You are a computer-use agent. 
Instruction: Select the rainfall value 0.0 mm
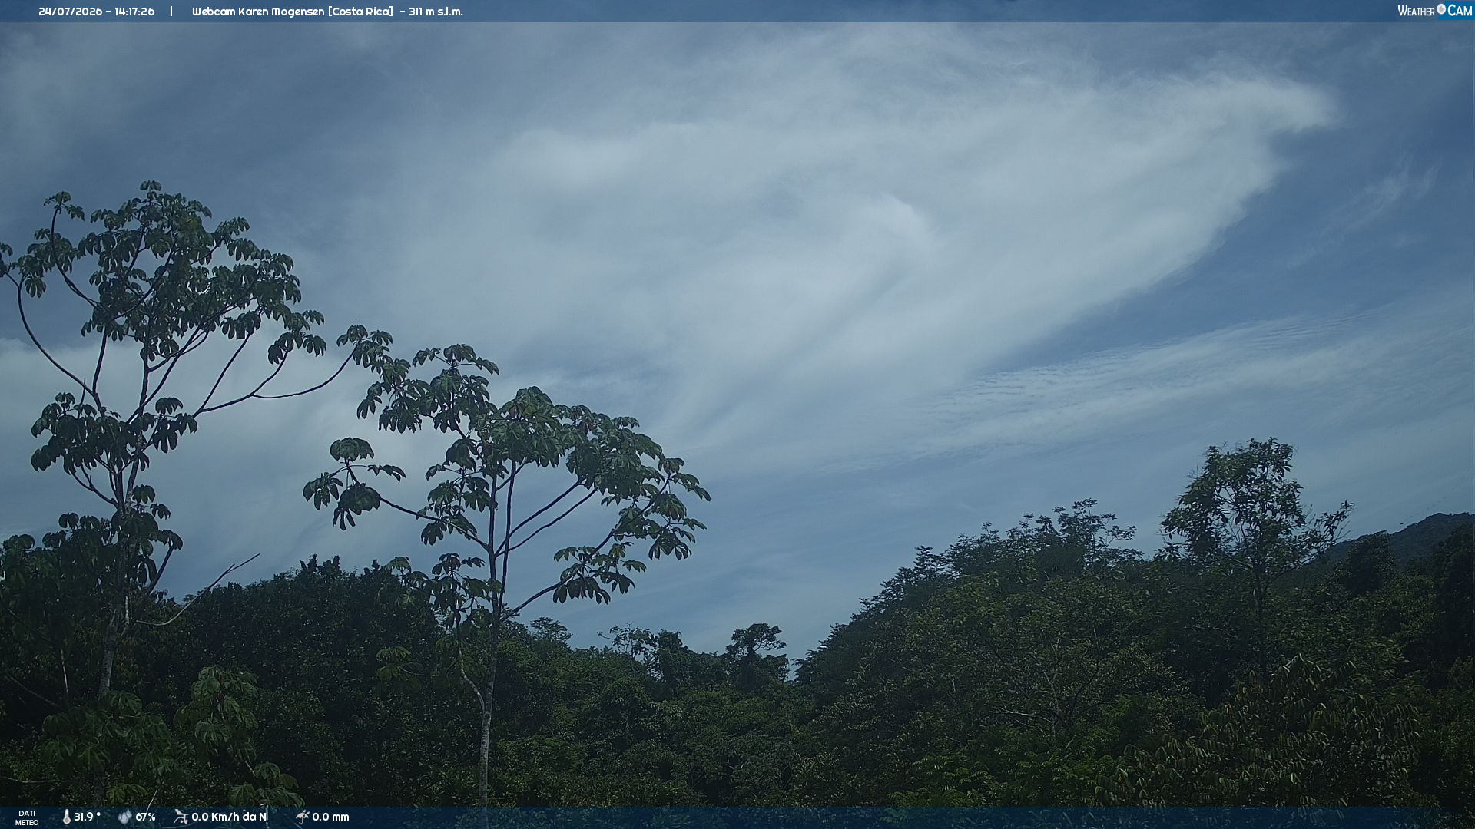[330, 817]
